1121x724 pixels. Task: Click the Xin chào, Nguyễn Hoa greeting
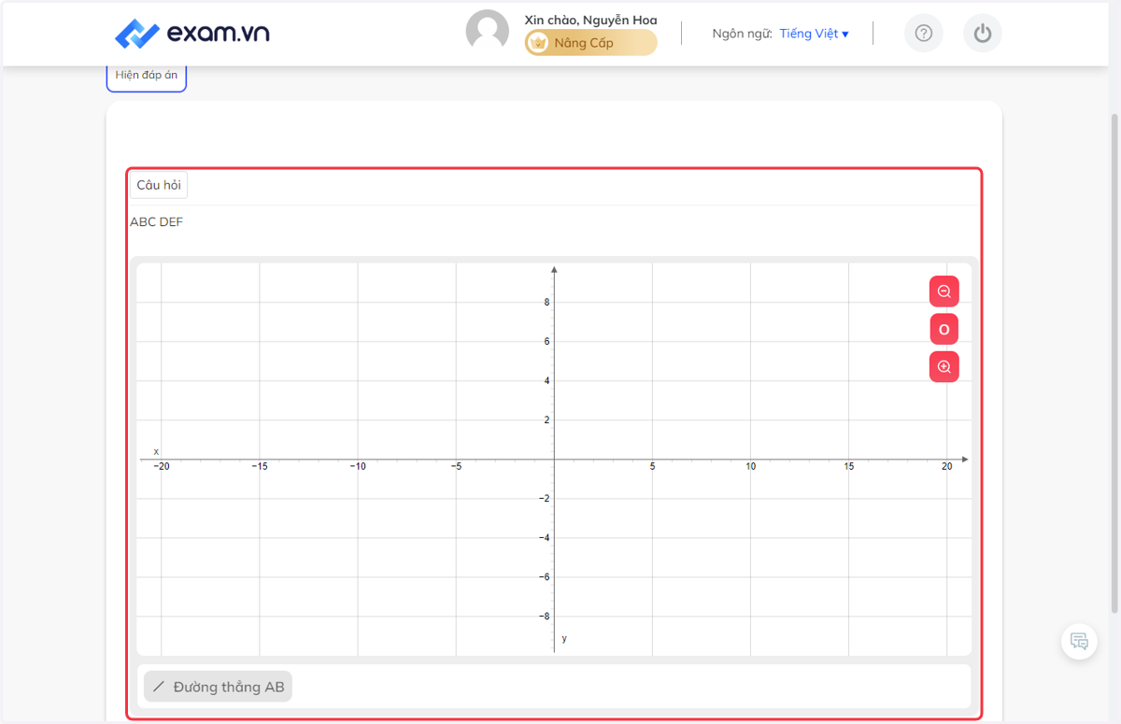pos(590,20)
